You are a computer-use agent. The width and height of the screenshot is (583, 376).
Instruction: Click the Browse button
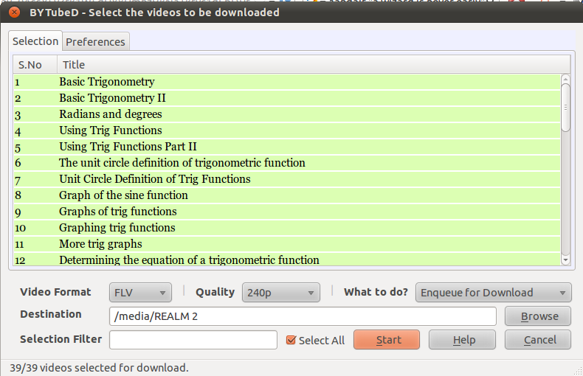[538, 316]
